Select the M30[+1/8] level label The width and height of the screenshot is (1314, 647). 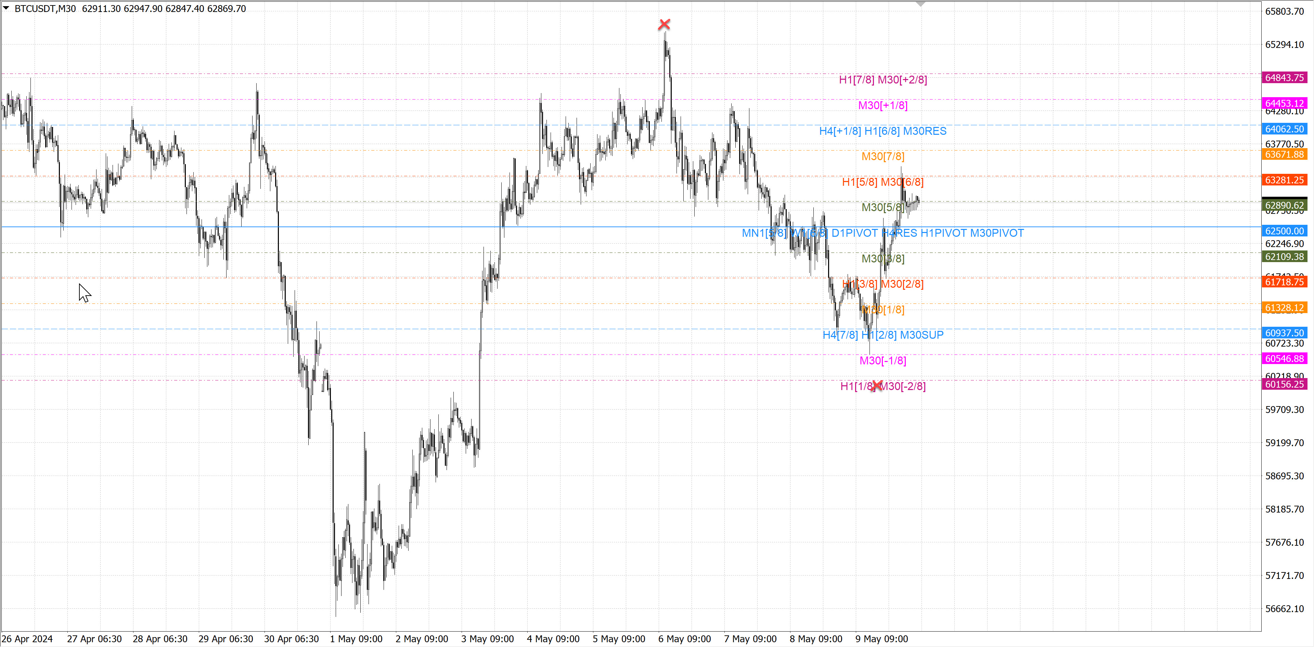[x=883, y=105]
